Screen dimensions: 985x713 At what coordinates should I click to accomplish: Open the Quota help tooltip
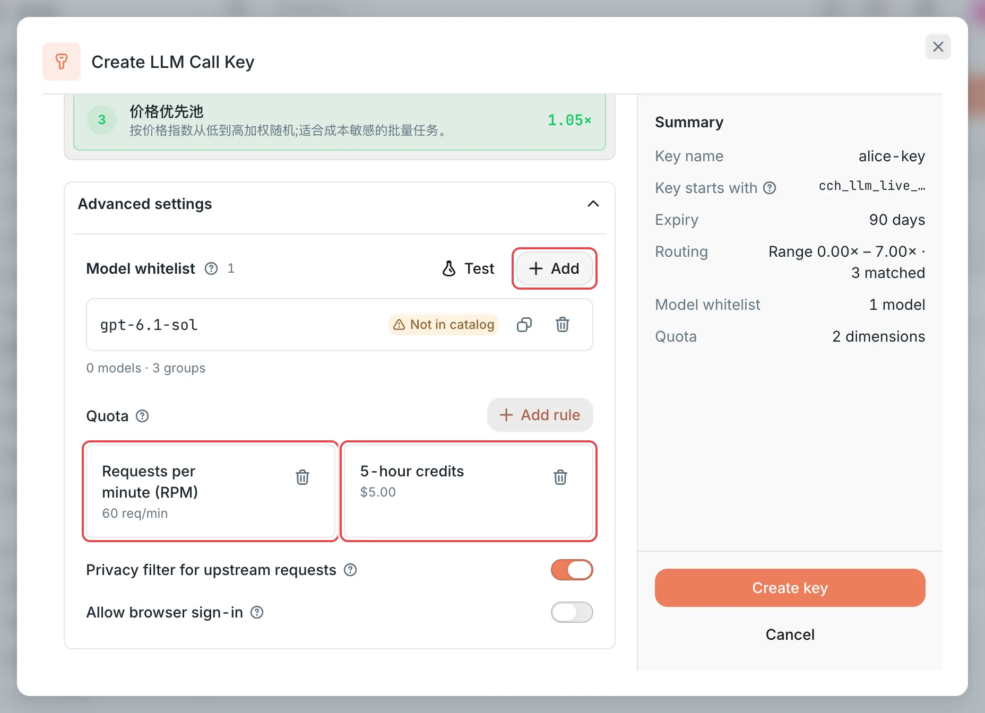142,416
